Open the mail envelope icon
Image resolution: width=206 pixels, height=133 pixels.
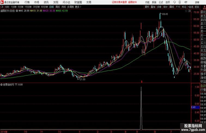(186, 2)
